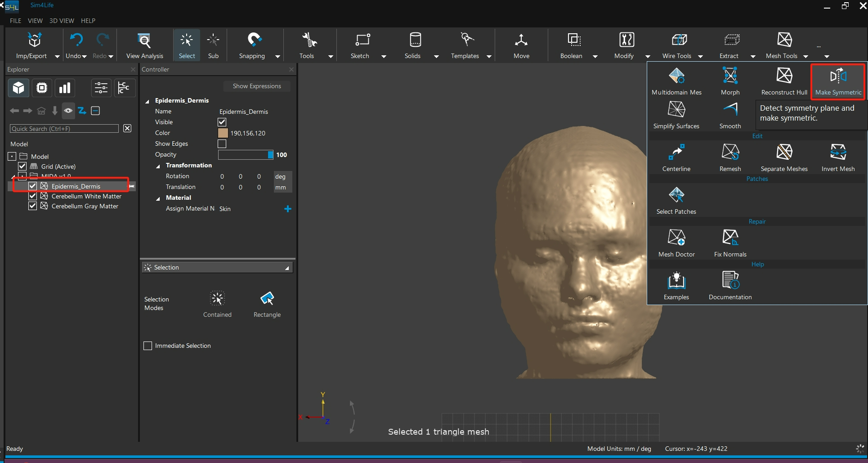Viewport: 868px width, 463px height.
Task: Click the skin color swatch
Action: [223, 133]
